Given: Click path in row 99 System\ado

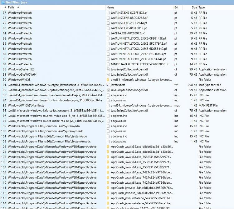Looking at the screenshot, I should 44,126.
